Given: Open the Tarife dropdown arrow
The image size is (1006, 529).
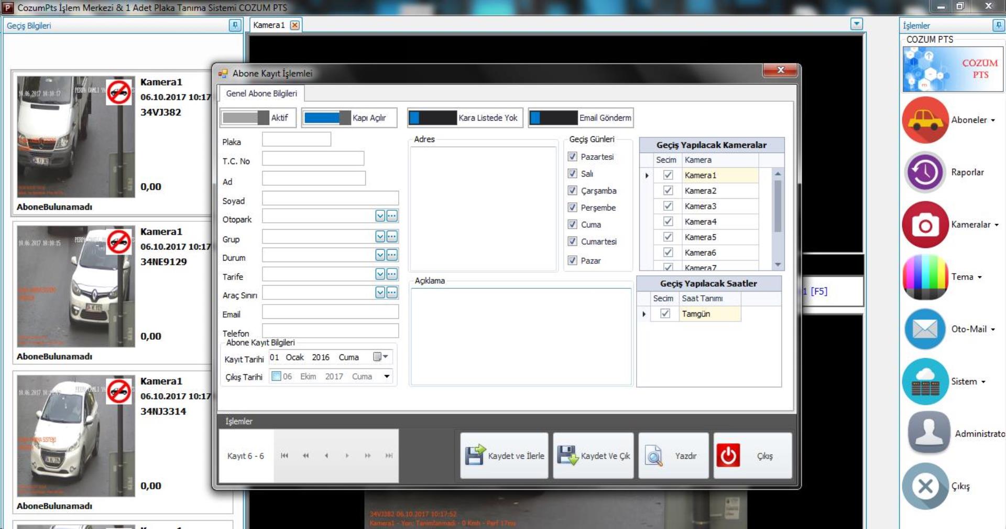Looking at the screenshot, I should (x=380, y=274).
